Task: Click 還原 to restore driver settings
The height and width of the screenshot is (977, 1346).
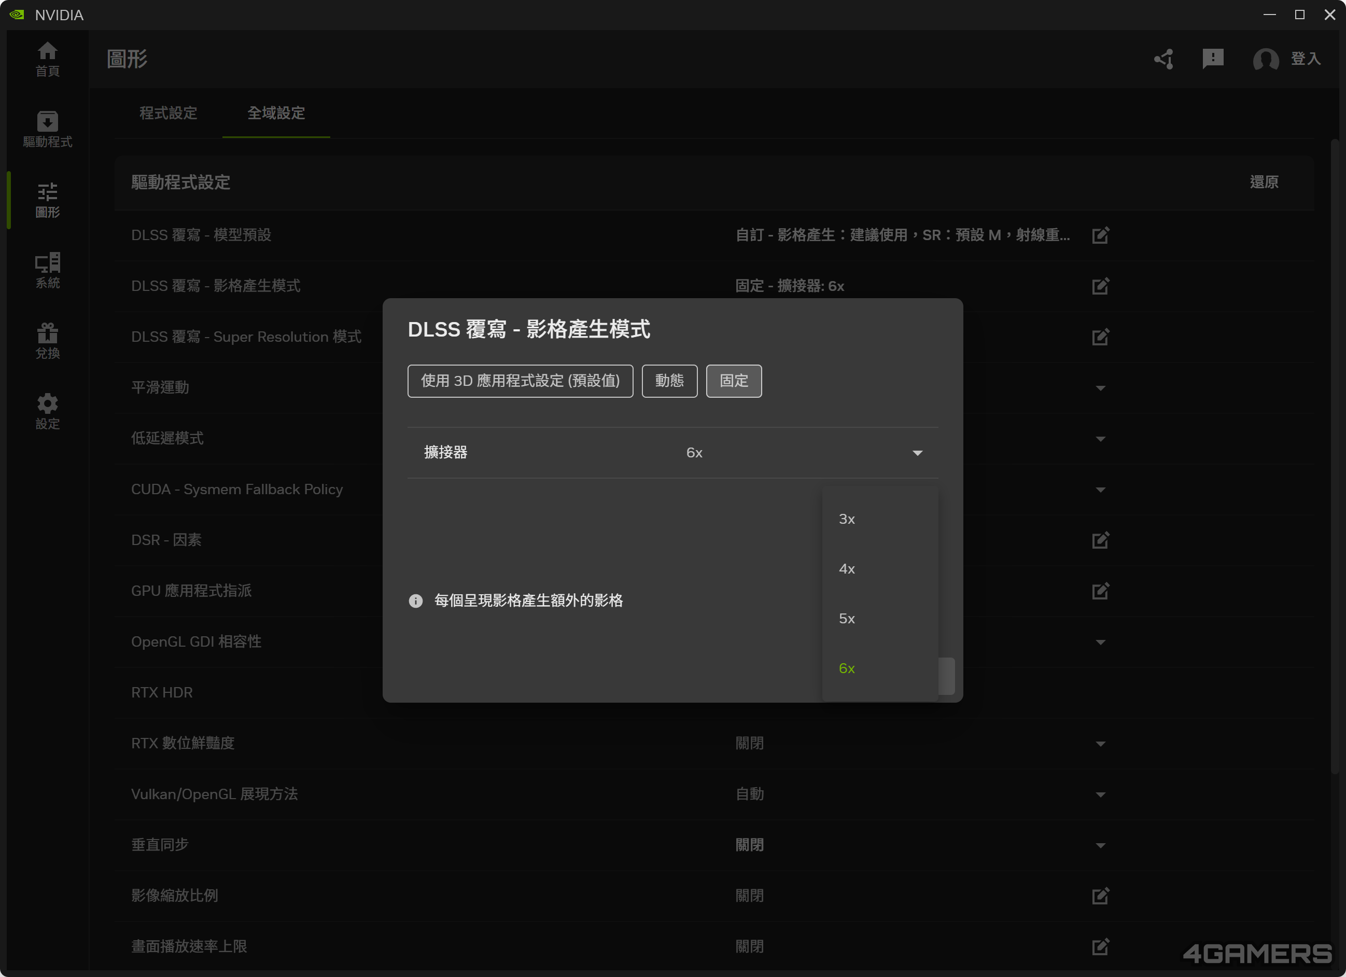Action: (x=1264, y=182)
